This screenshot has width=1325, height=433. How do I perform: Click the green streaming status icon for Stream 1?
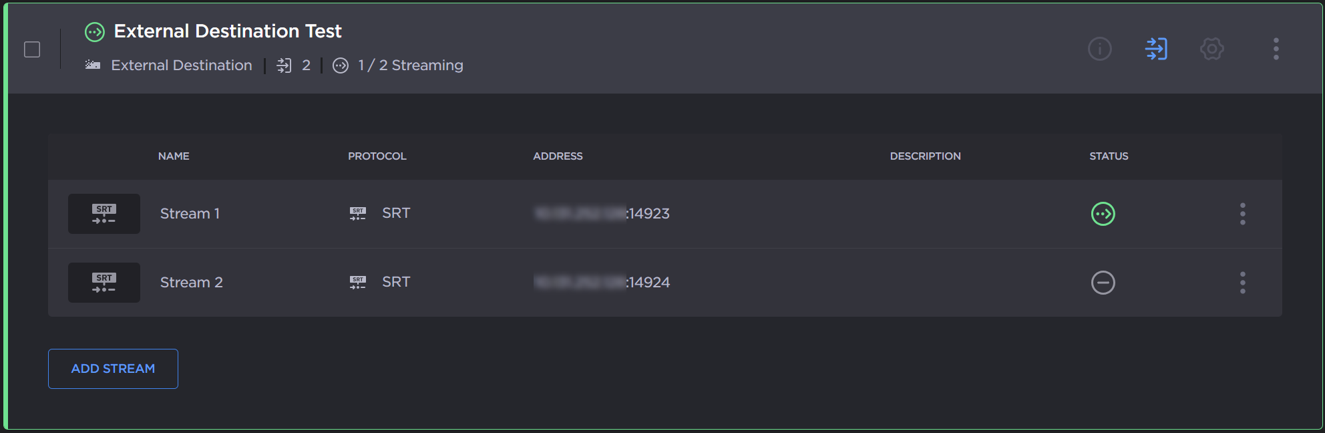point(1103,214)
